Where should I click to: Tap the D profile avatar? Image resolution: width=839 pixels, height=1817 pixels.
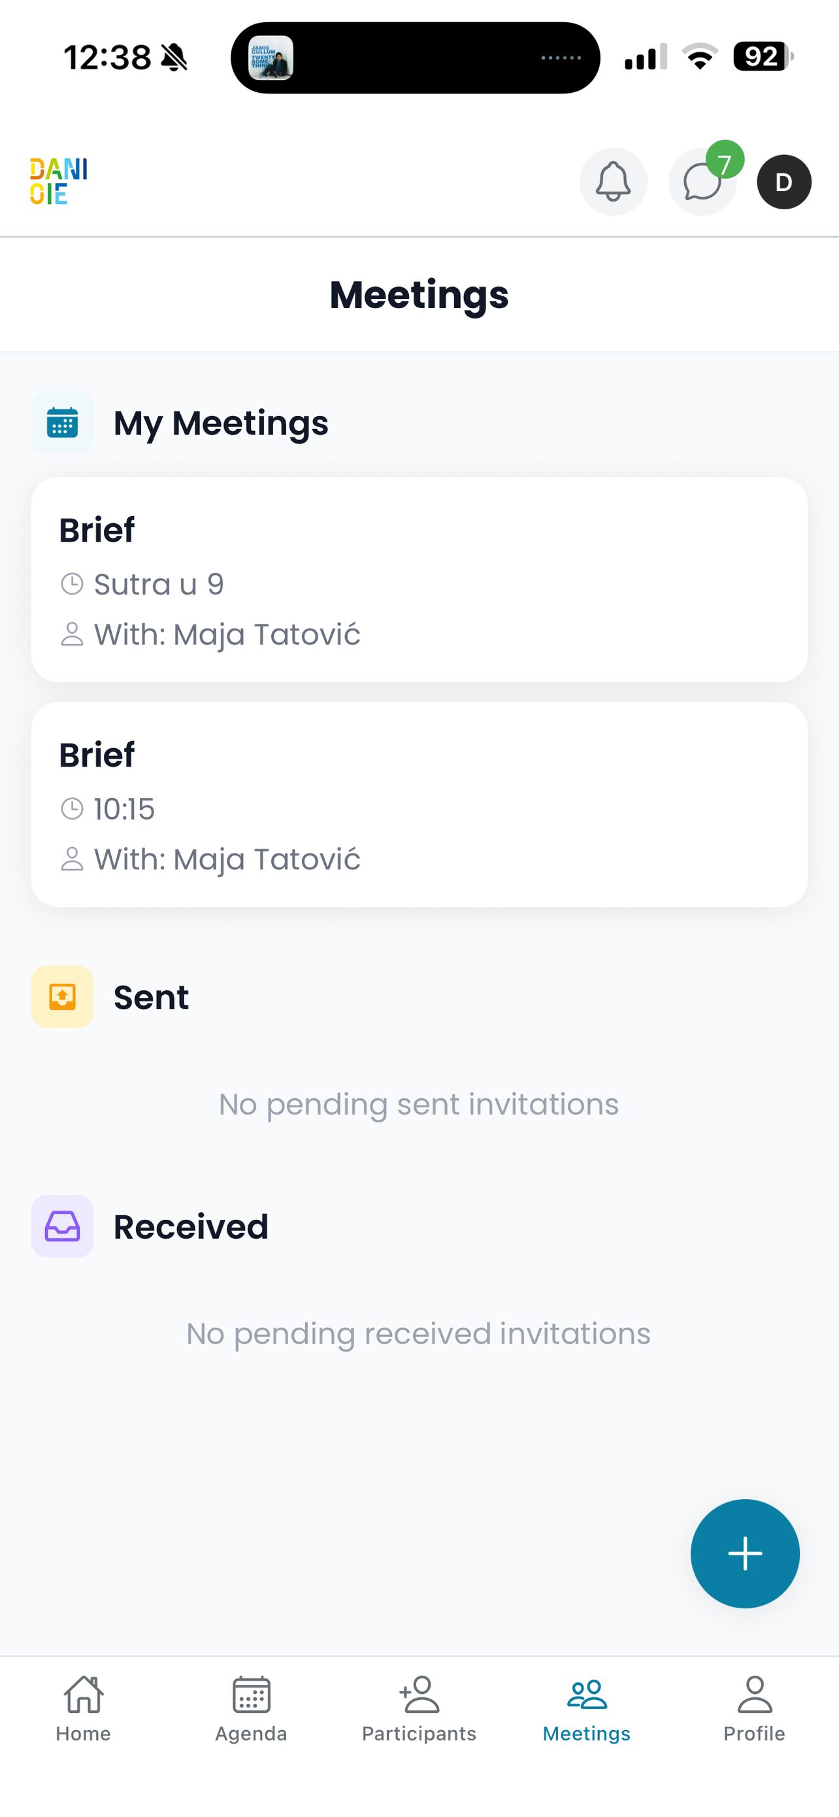(x=784, y=182)
